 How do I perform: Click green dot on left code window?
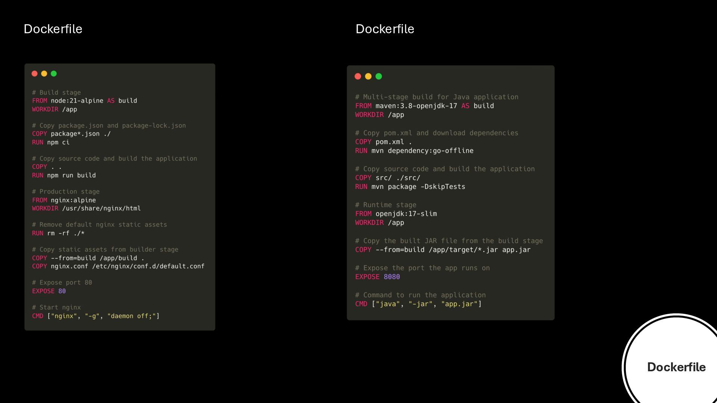click(54, 74)
